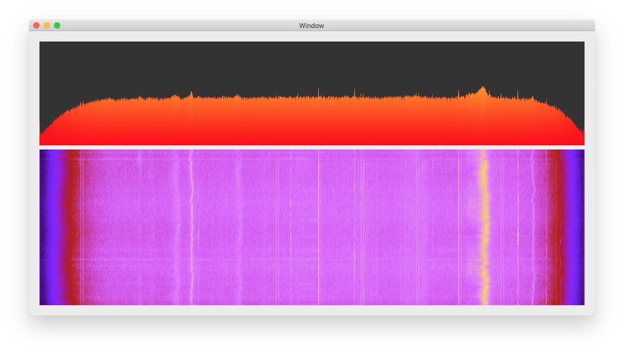
Task: Minimize the window with the yellow button
Action: pos(47,25)
